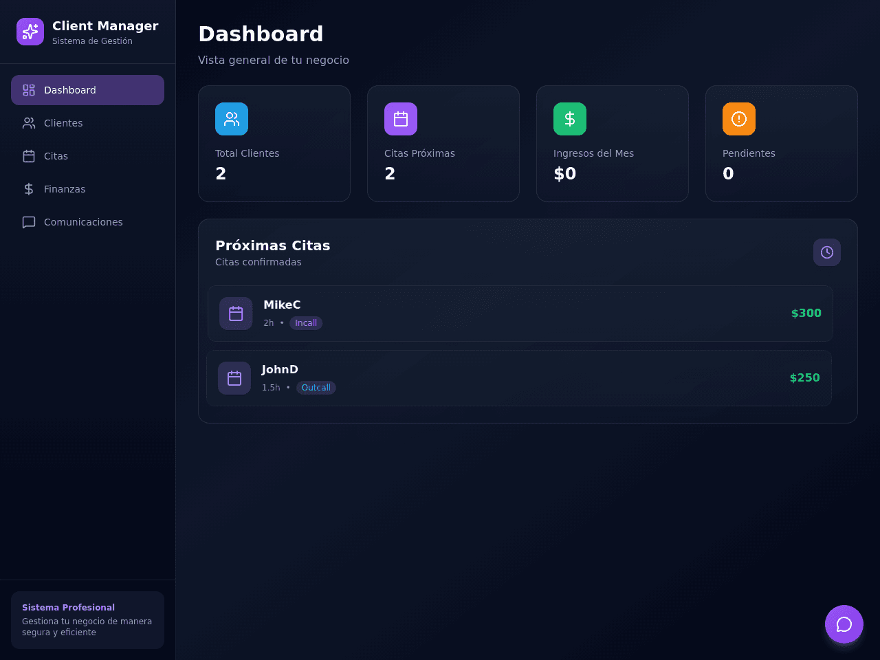Image resolution: width=880 pixels, height=660 pixels.
Task: Click the Dashboard page title
Action: [x=261, y=34]
